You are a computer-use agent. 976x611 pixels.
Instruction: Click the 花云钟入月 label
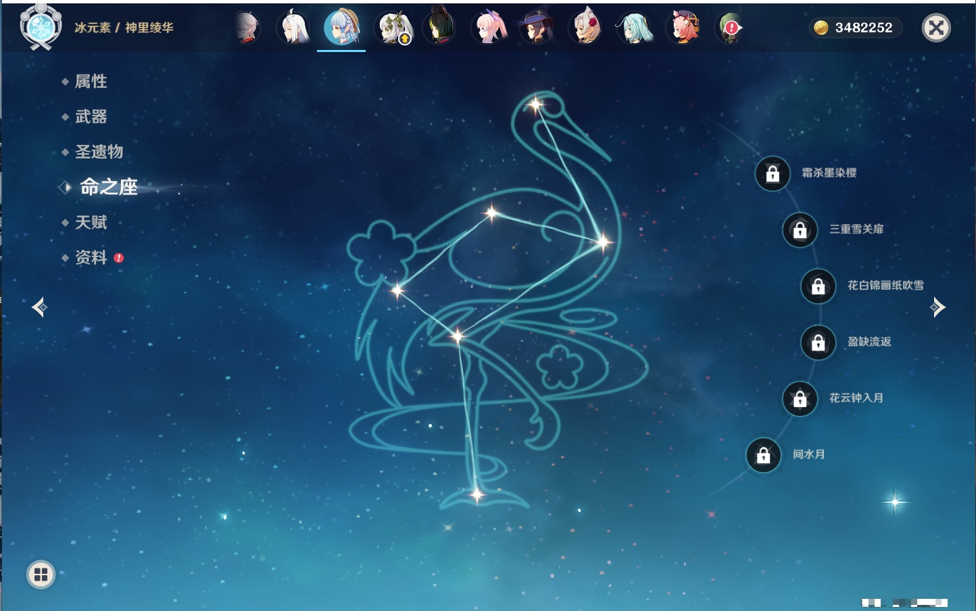pyautogui.click(x=856, y=398)
